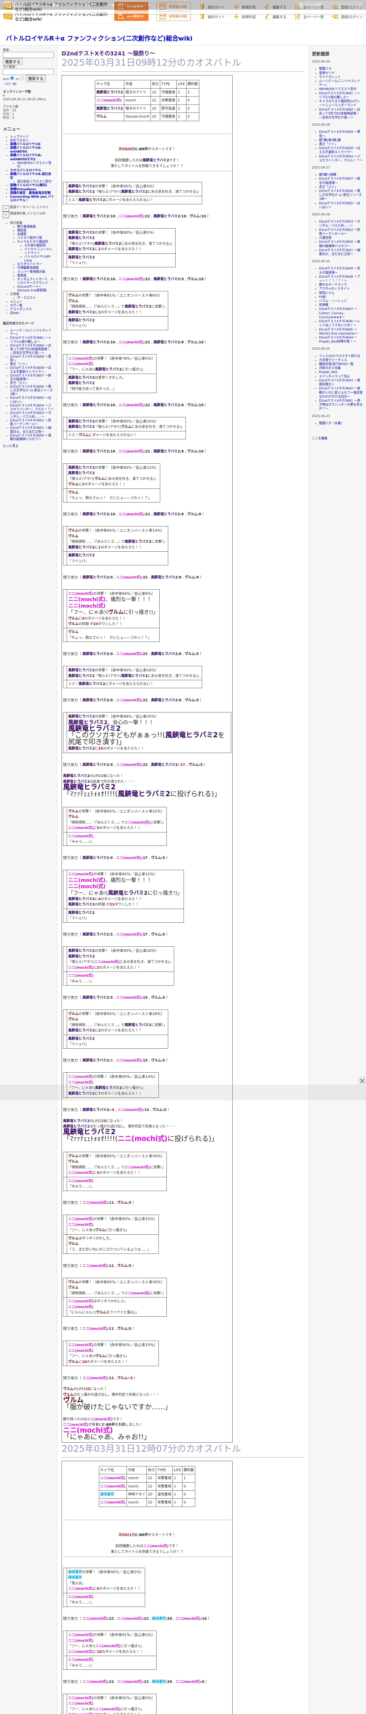Click the 2025年03月31日12時07分のカオスバトル heading
The height and width of the screenshot is (1714, 366).
coord(151,1449)
